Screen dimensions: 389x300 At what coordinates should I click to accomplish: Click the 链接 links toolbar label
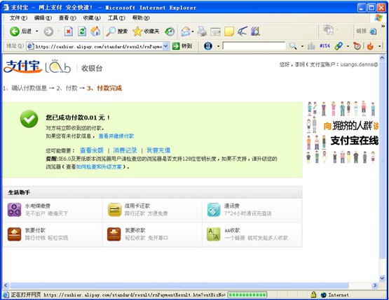coord(361,31)
